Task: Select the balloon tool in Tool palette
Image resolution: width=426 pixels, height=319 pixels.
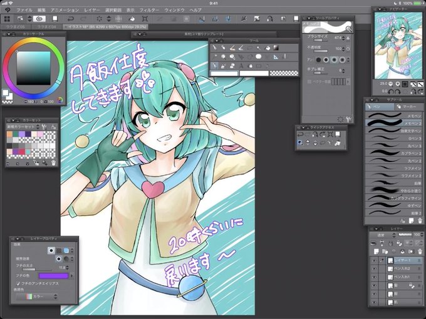Action: [258, 56]
